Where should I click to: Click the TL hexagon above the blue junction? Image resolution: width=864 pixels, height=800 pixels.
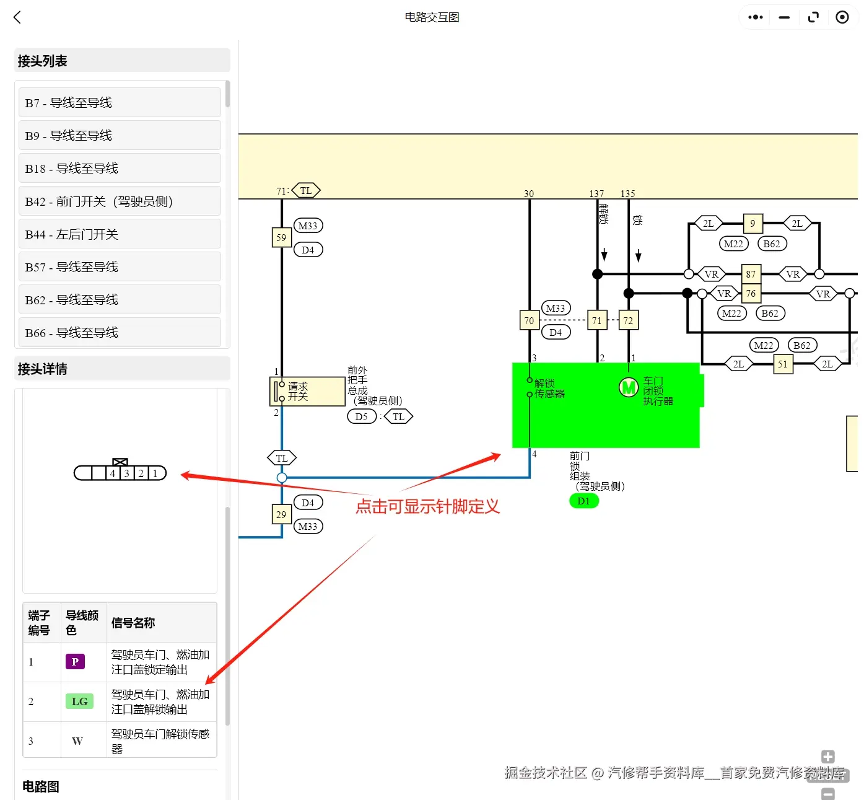click(x=282, y=458)
